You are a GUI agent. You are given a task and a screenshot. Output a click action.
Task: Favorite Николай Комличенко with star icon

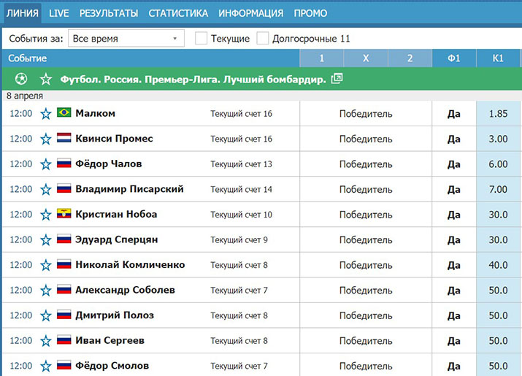pyautogui.click(x=45, y=266)
